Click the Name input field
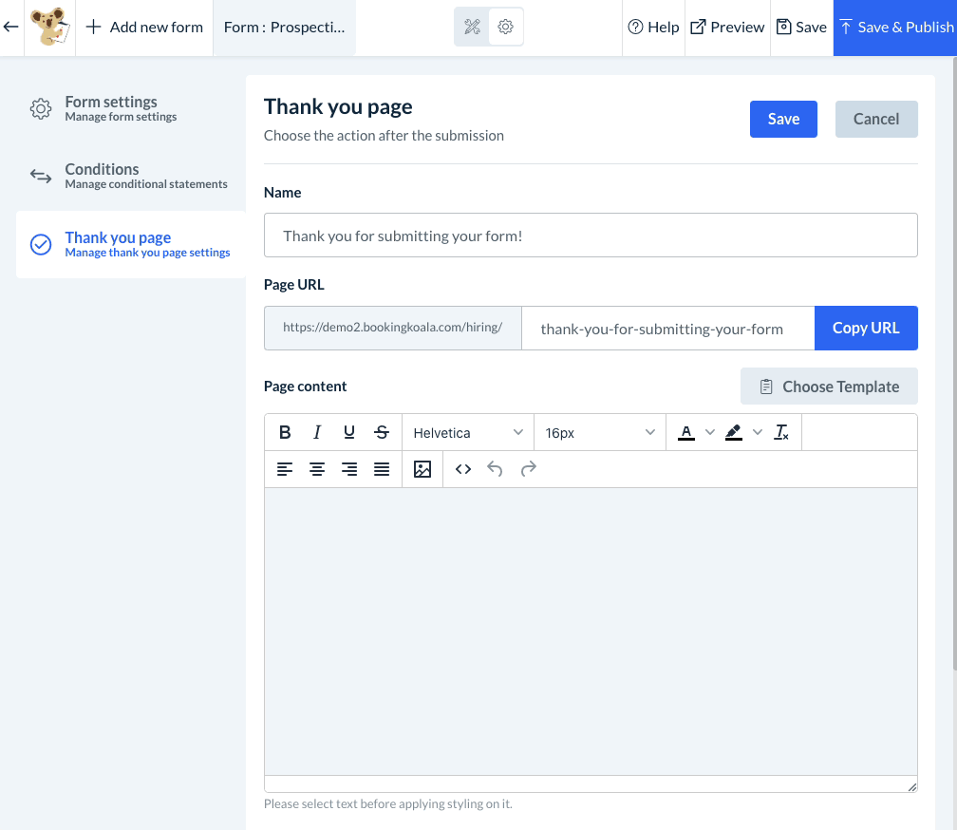This screenshot has height=830, width=957. pyautogui.click(x=591, y=236)
